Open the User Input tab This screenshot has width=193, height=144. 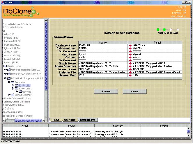[x=70, y=120]
